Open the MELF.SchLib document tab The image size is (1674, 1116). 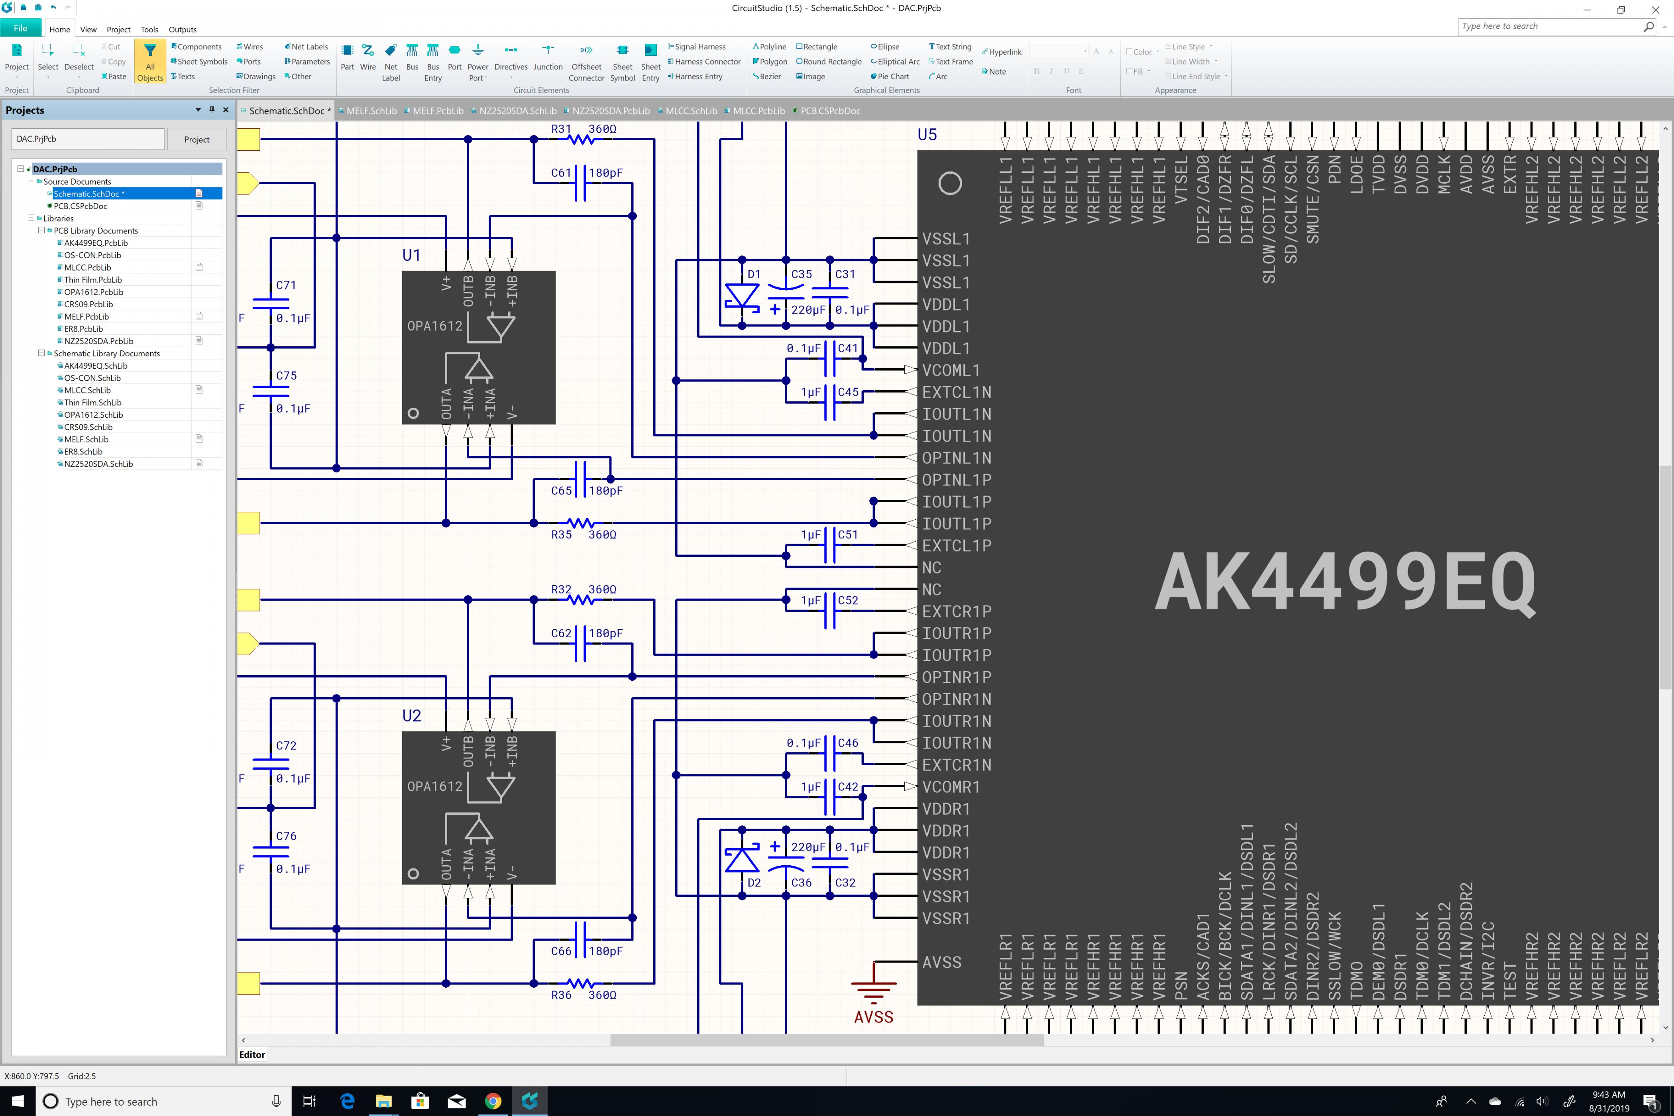[x=367, y=111]
